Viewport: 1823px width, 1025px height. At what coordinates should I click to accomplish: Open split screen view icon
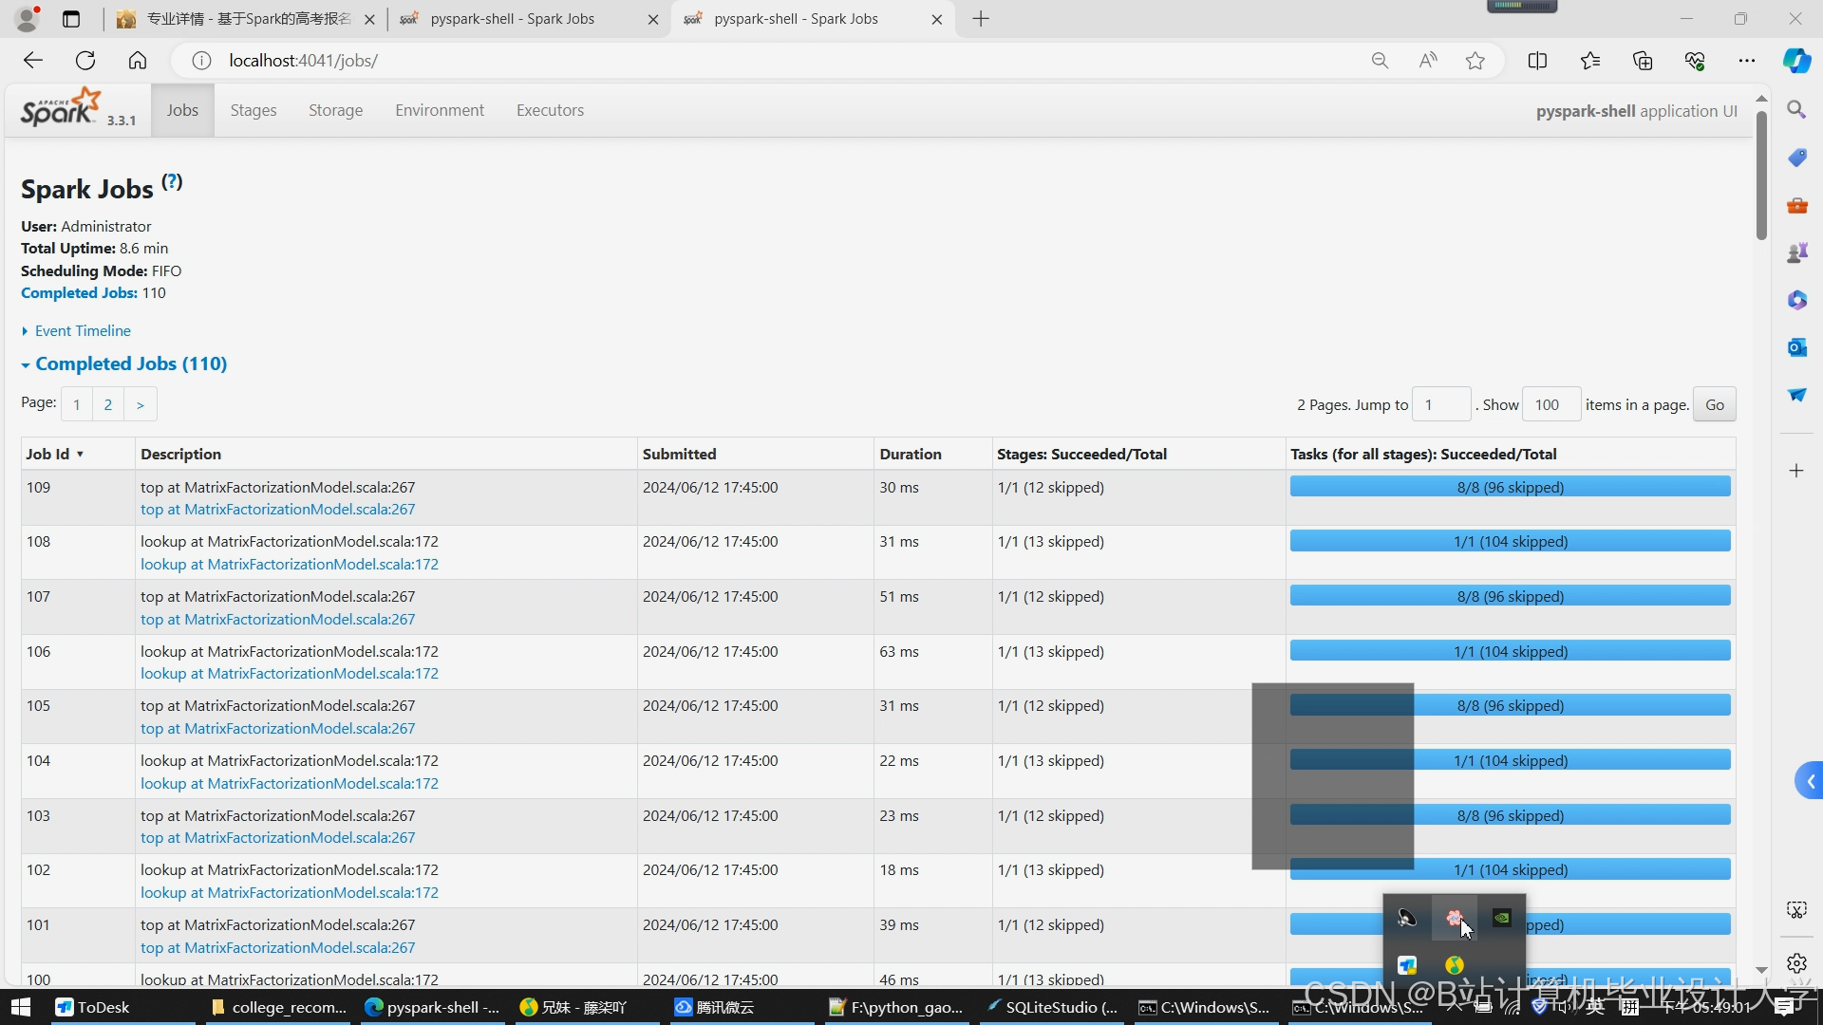pyautogui.click(x=1537, y=61)
